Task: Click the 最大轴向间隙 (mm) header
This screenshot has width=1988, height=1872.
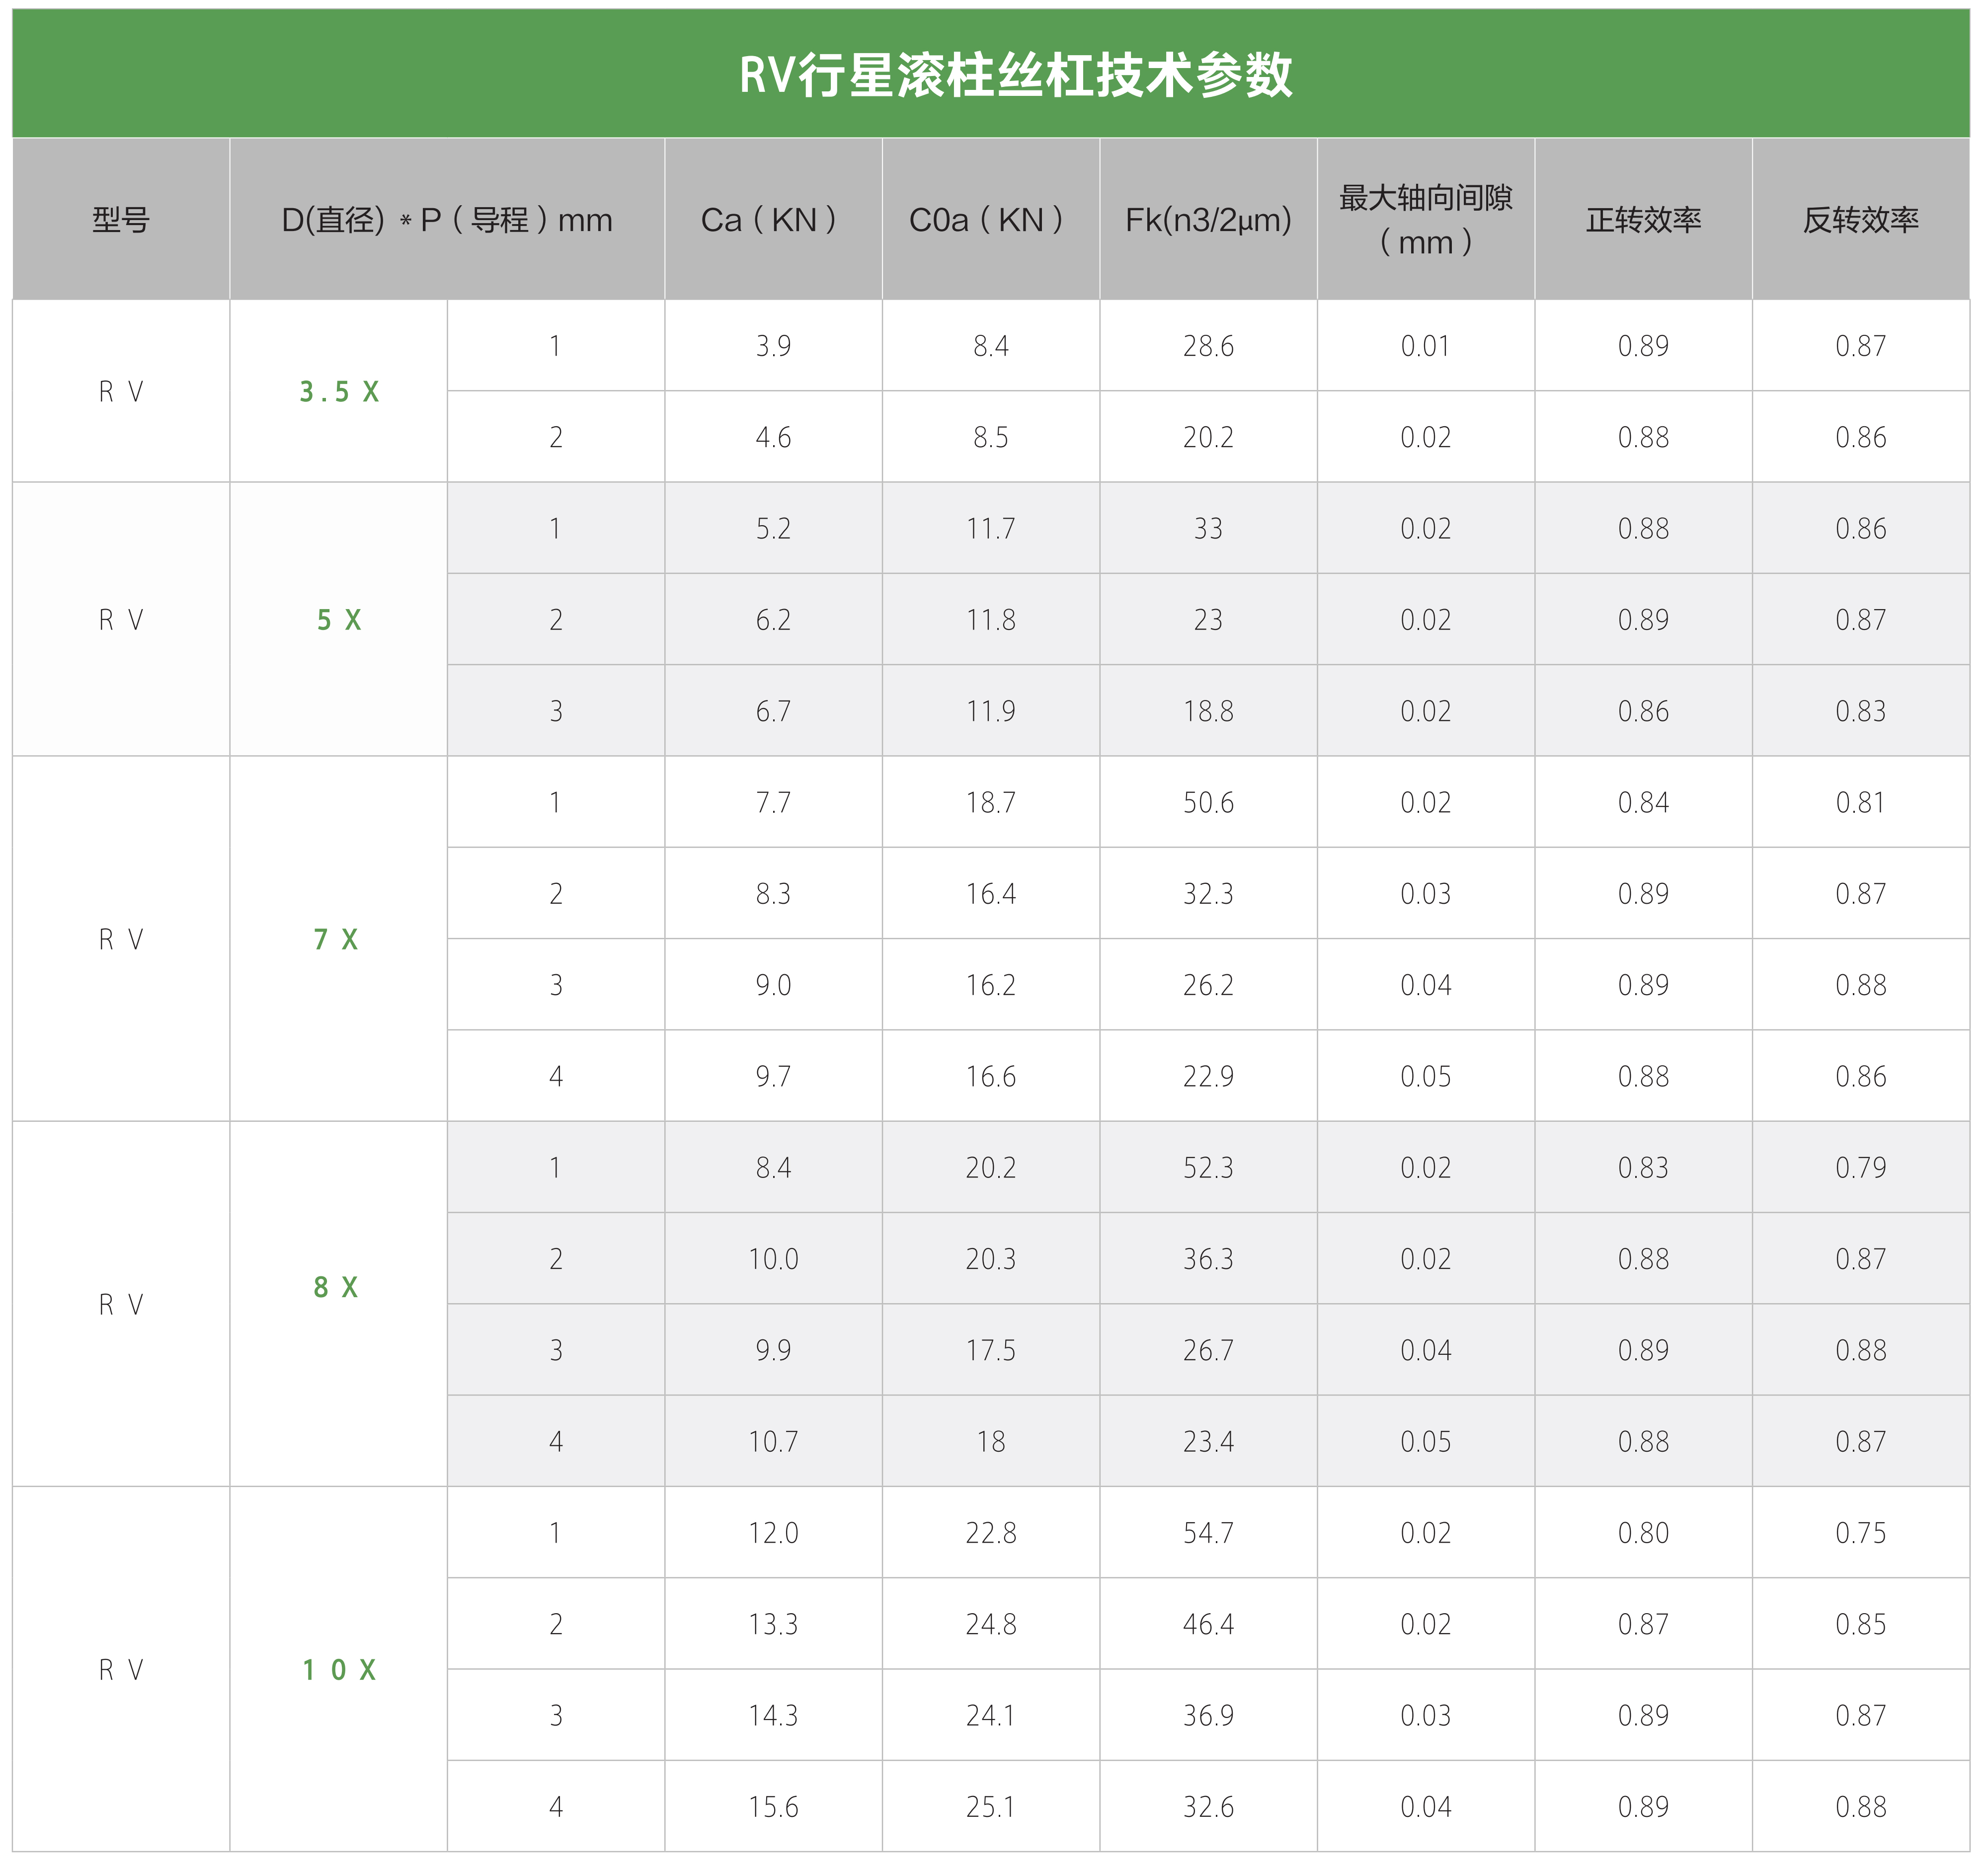Action: tap(1425, 220)
